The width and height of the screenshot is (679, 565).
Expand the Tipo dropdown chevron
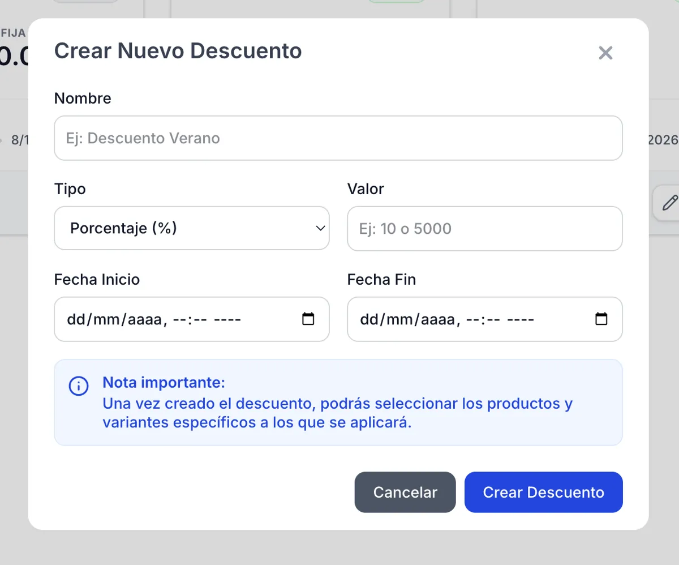coord(320,229)
